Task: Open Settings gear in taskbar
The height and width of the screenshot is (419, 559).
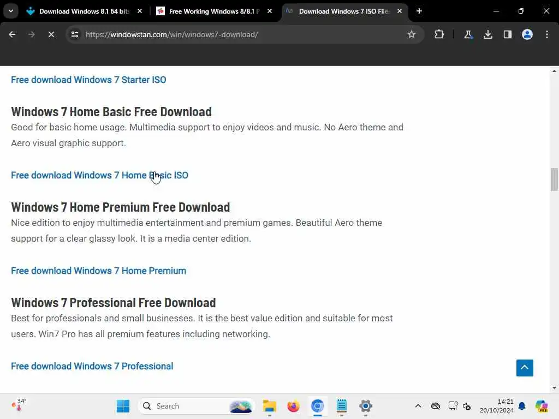Action: pos(365,406)
